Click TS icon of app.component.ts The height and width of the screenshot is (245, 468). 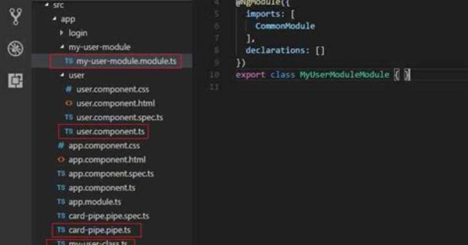tap(61, 188)
